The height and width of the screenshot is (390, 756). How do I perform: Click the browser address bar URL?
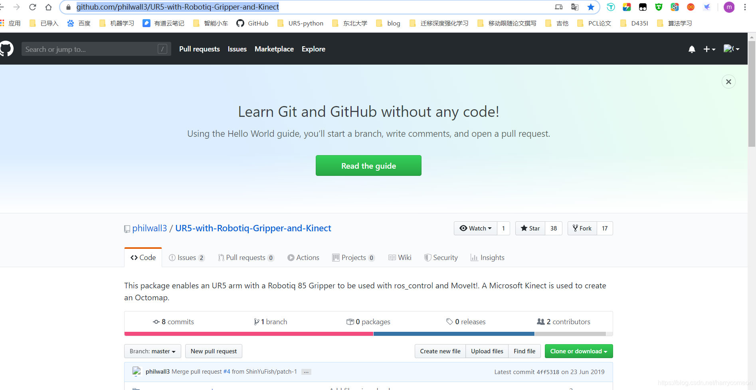point(178,7)
